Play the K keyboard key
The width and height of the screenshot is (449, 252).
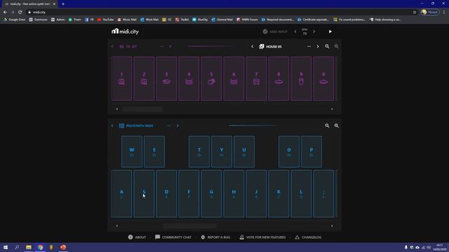click(x=279, y=194)
